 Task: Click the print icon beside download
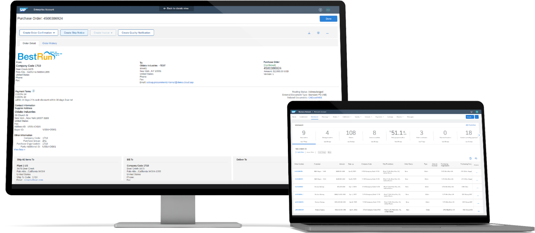[x=318, y=33]
